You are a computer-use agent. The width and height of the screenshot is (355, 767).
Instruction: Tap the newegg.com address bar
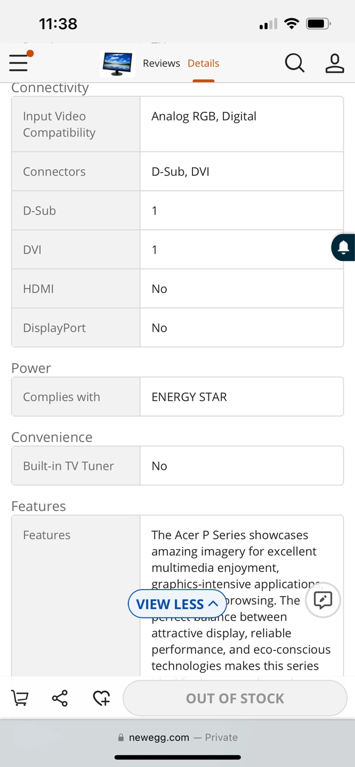point(177,737)
